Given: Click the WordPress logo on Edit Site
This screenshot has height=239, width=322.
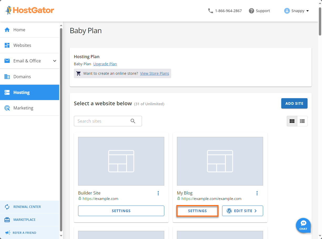Looking at the screenshot, I should [x=229, y=211].
